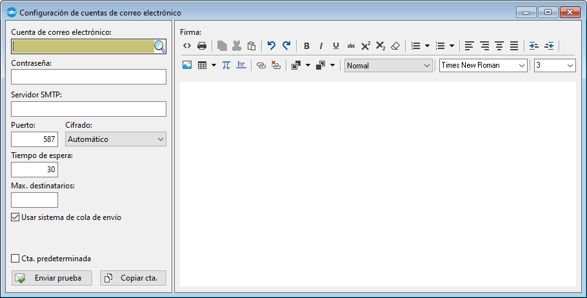Insert special symbol pi icon
587x298 pixels.
tap(226, 65)
